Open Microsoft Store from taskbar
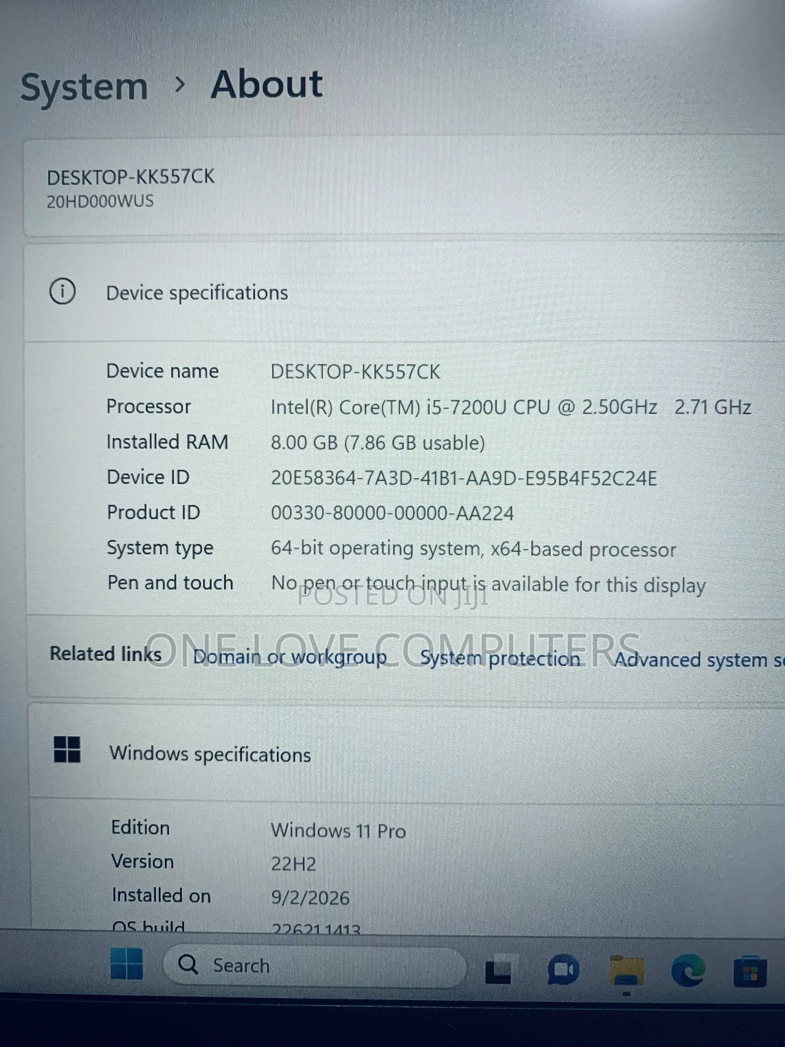This screenshot has height=1047, width=785. (x=750, y=971)
